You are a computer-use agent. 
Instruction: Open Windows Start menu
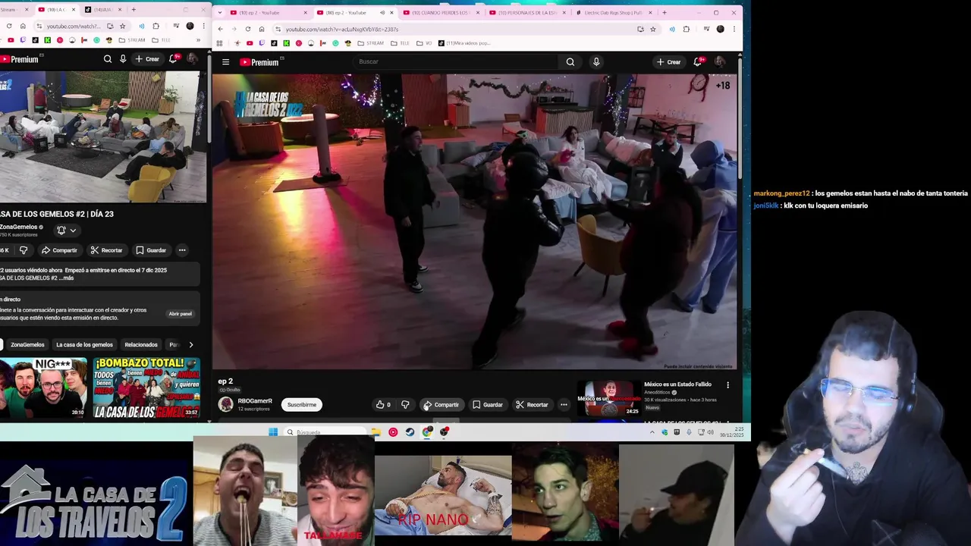[273, 432]
